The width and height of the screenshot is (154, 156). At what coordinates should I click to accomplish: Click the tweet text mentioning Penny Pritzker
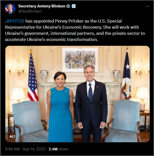tap(75, 30)
